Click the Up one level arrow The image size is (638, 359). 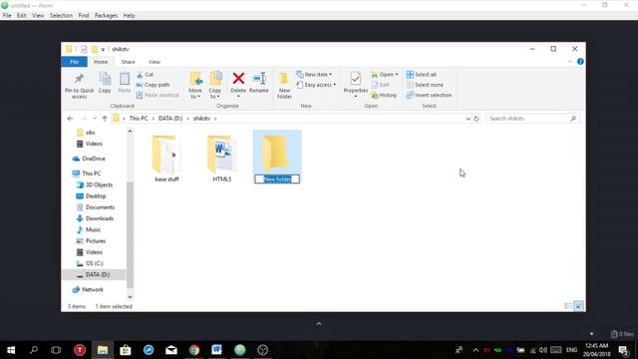click(105, 119)
